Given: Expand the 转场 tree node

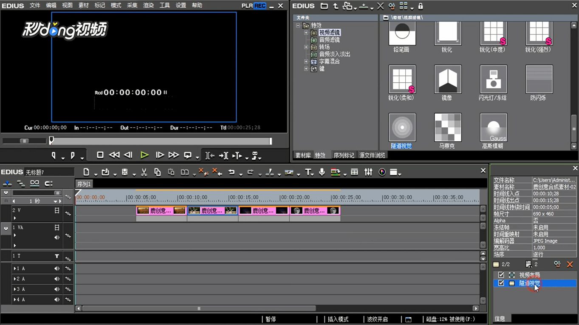Looking at the screenshot, I should click(306, 47).
